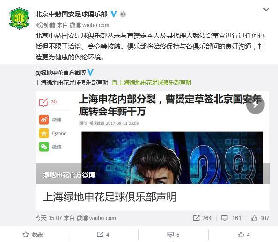The image size is (278, 242).
Task: Open Beijing Guoan club avatar logo
Action: (19, 19)
